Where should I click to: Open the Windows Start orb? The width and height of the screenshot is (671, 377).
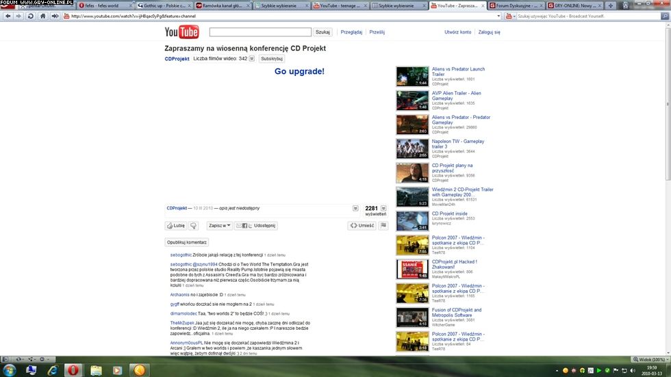coord(10,369)
